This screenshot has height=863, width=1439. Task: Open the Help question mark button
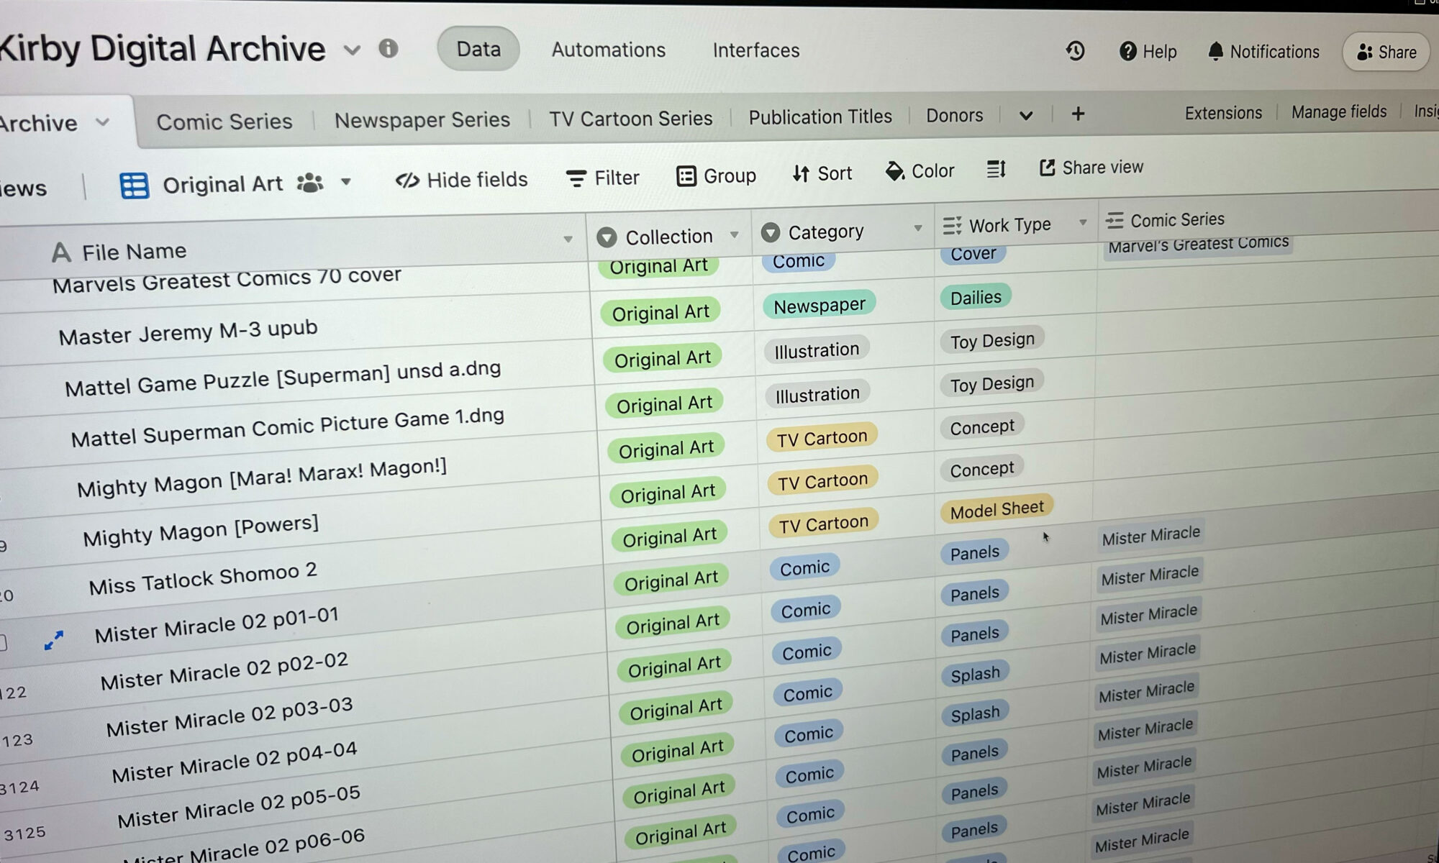point(1148,52)
